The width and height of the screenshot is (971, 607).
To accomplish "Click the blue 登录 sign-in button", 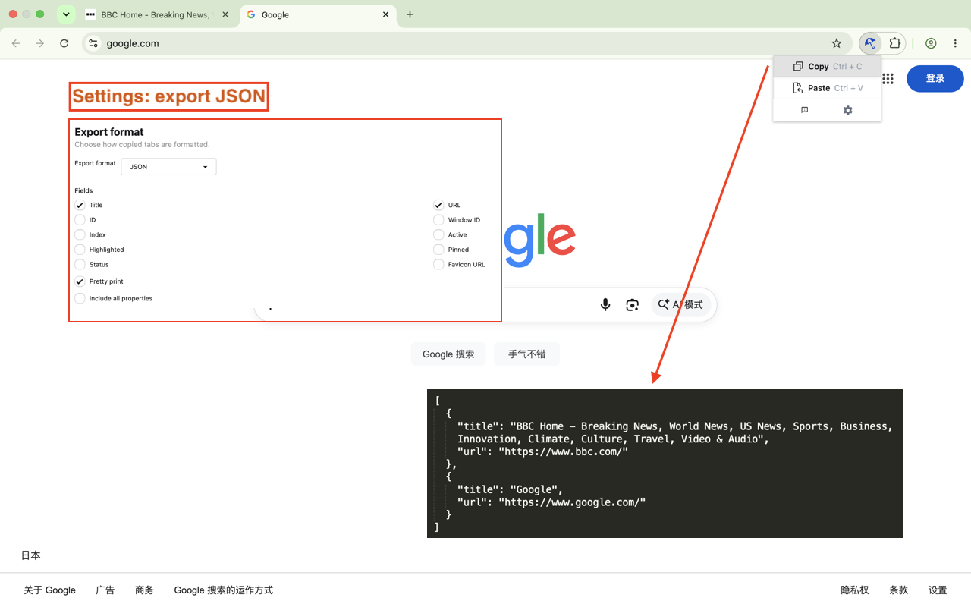I will coord(935,79).
